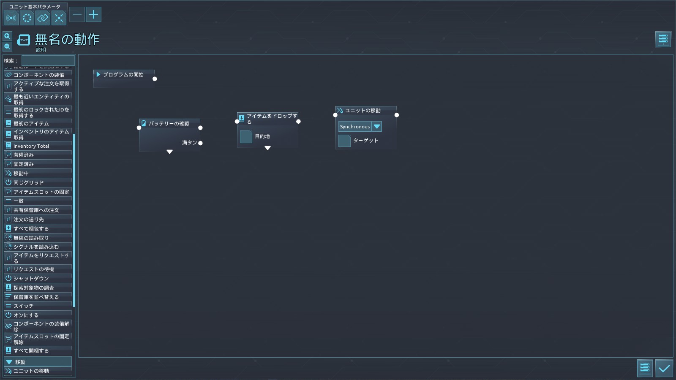The width and height of the screenshot is (676, 380).
Task: Click the fourth unit parameter icon
Action: pyautogui.click(x=59, y=18)
